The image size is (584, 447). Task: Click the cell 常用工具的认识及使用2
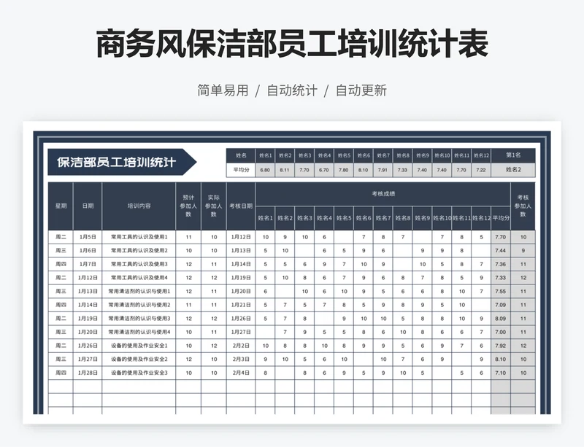139,251
